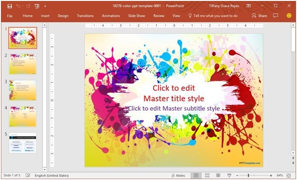The image size is (297, 180).
Task: Click thumbnail pane scroll down arrow
Action: (x=44, y=169)
